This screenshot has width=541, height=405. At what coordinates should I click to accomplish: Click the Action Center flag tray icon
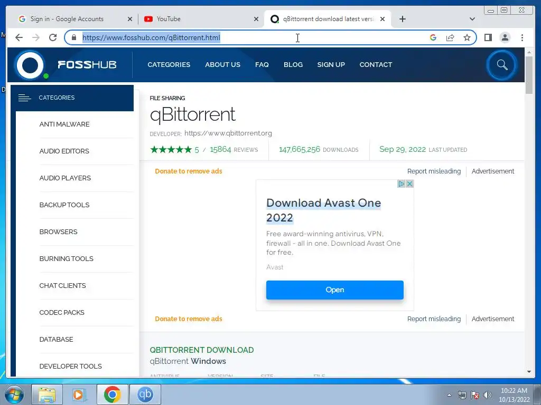click(x=475, y=395)
